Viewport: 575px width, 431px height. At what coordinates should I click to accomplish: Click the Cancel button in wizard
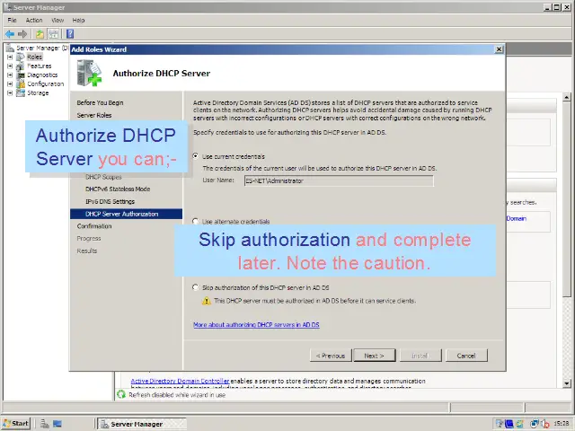[x=466, y=356]
